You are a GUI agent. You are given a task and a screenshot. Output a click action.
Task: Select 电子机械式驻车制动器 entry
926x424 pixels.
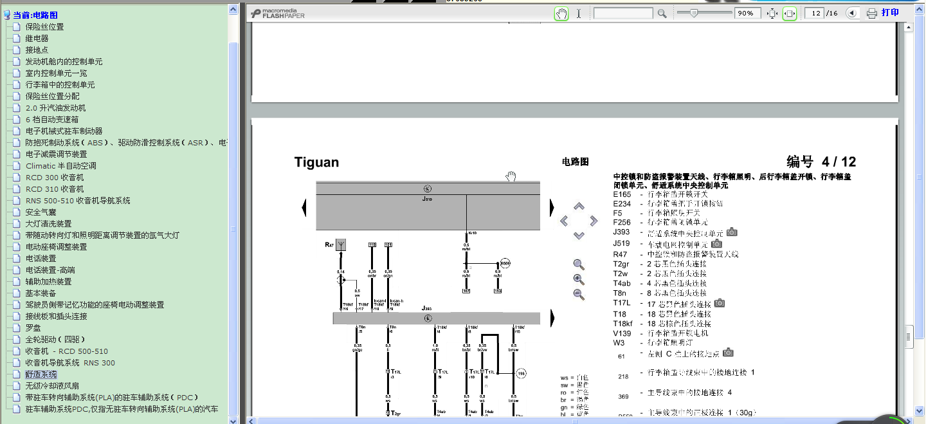pyautogui.click(x=64, y=131)
